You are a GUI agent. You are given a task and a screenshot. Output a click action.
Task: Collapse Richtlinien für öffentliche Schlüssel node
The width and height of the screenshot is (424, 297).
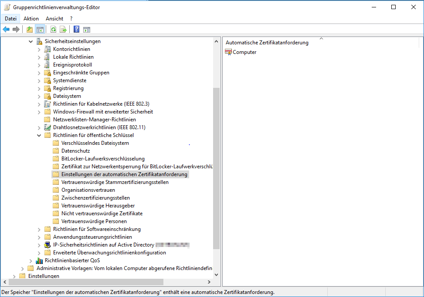pos(39,135)
